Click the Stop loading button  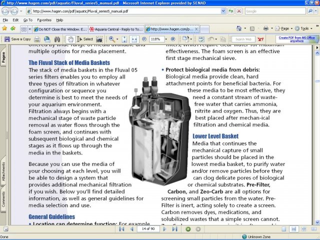239,11
